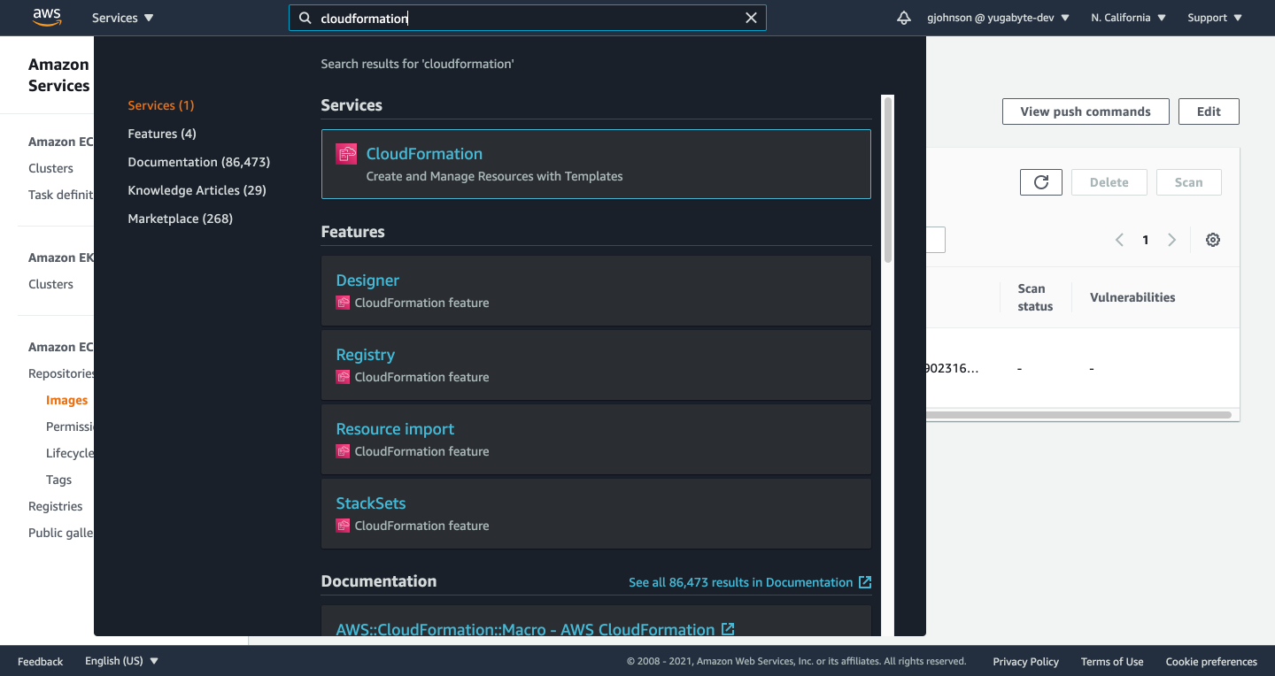Viewport: 1275px width, 676px height.
Task: Filter results by Features (4)
Action: [x=162, y=134]
